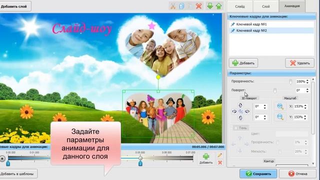320x180 pixels.
Task: Increase scale X 153% with up arrow
Action: [305, 105]
